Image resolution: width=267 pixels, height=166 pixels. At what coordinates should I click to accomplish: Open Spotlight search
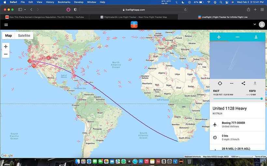point(221,2)
